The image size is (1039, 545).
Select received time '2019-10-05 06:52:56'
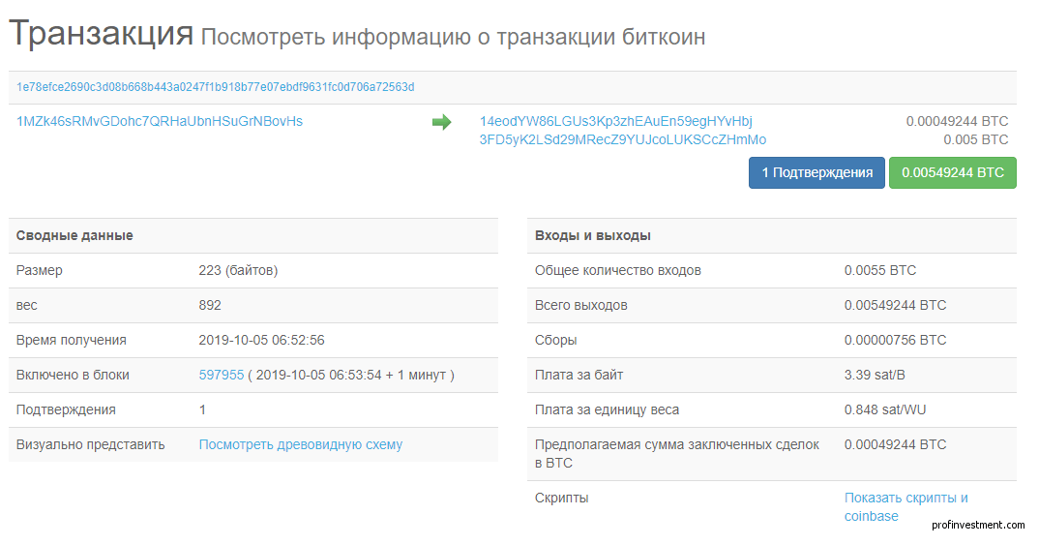coord(262,340)
